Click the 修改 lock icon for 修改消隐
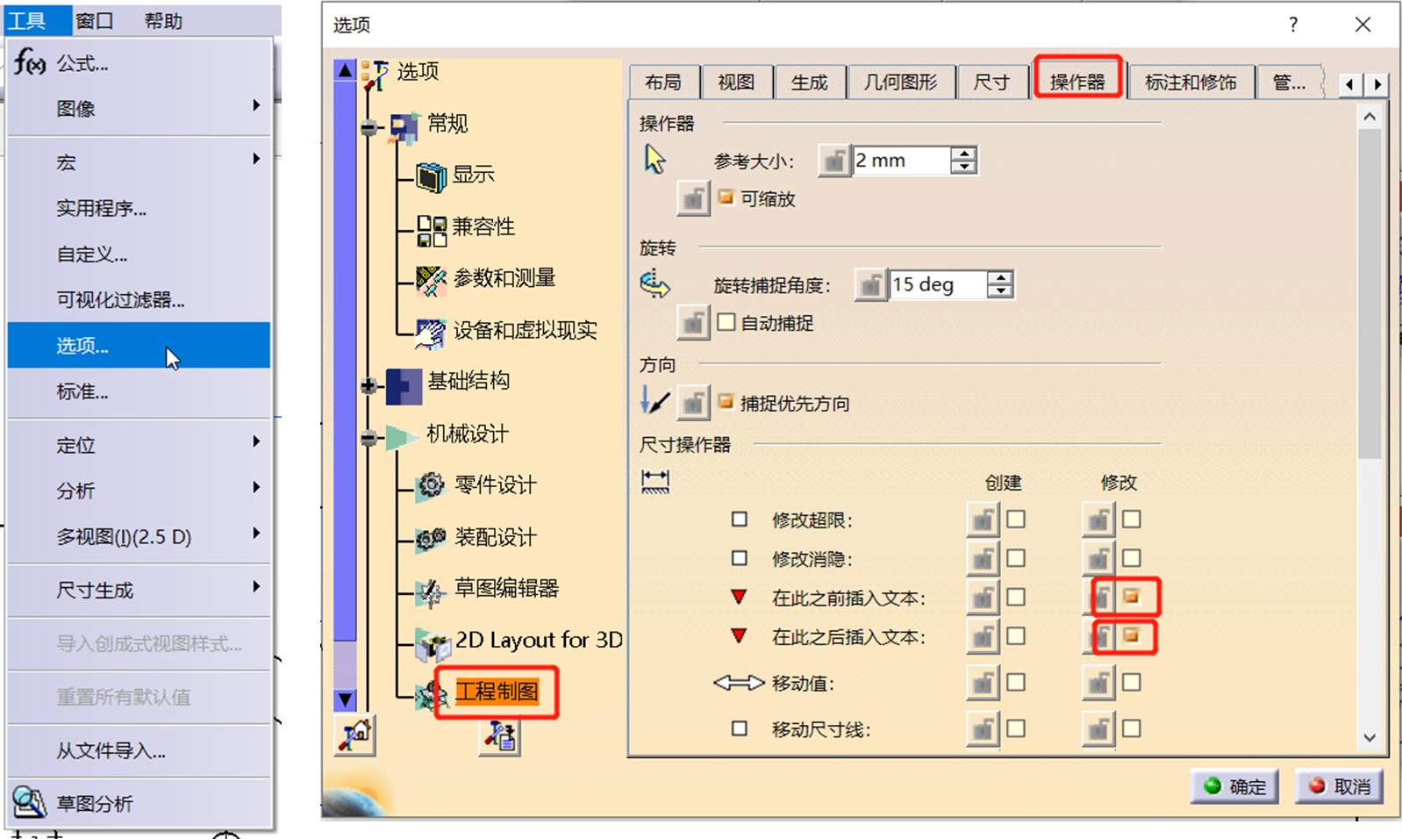This screenshot has height=839, width=1402. pyautogui.click(x=1098, y=558)
